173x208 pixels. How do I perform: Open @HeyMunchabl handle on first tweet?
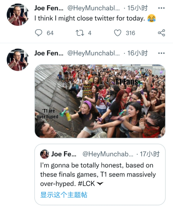coord(94,8)
